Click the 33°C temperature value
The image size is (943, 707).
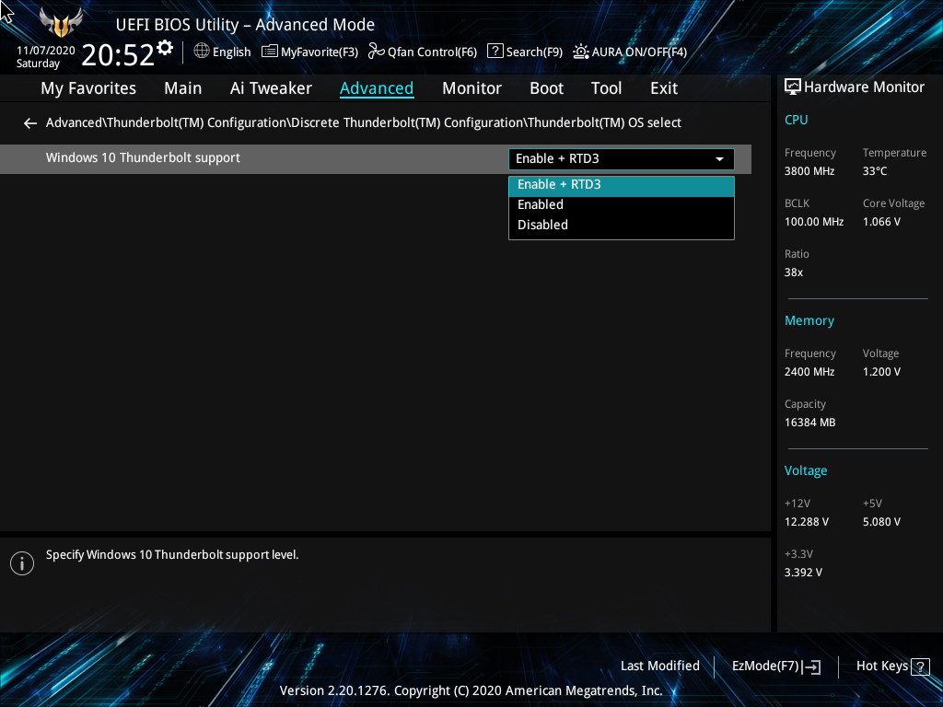click(875, 171)
